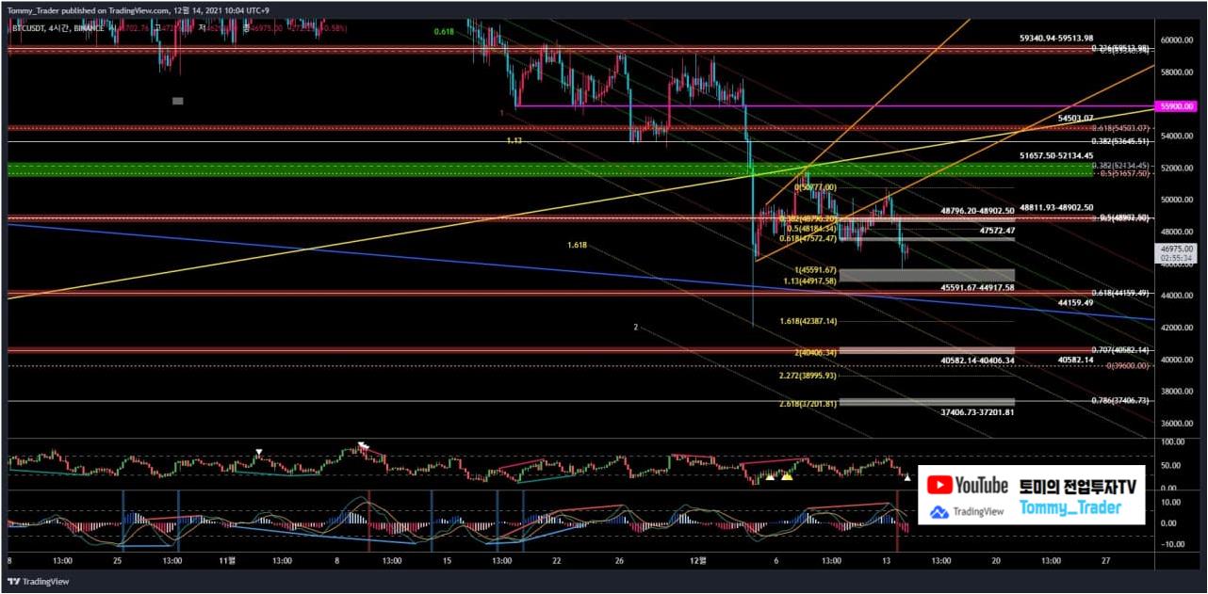Click the "0.618(44159.49)" Fibonacci label
1208x594 pixels.
point(1121,293)
